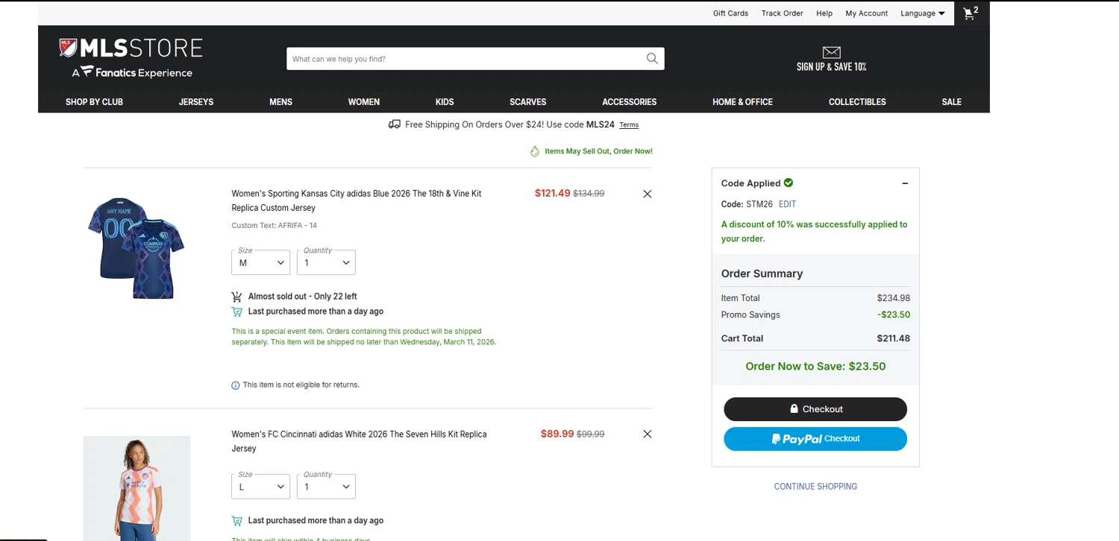Click 'Custom Text: AFRIFA - 14' text
1119x541 pixels.
tap(274, 226)
